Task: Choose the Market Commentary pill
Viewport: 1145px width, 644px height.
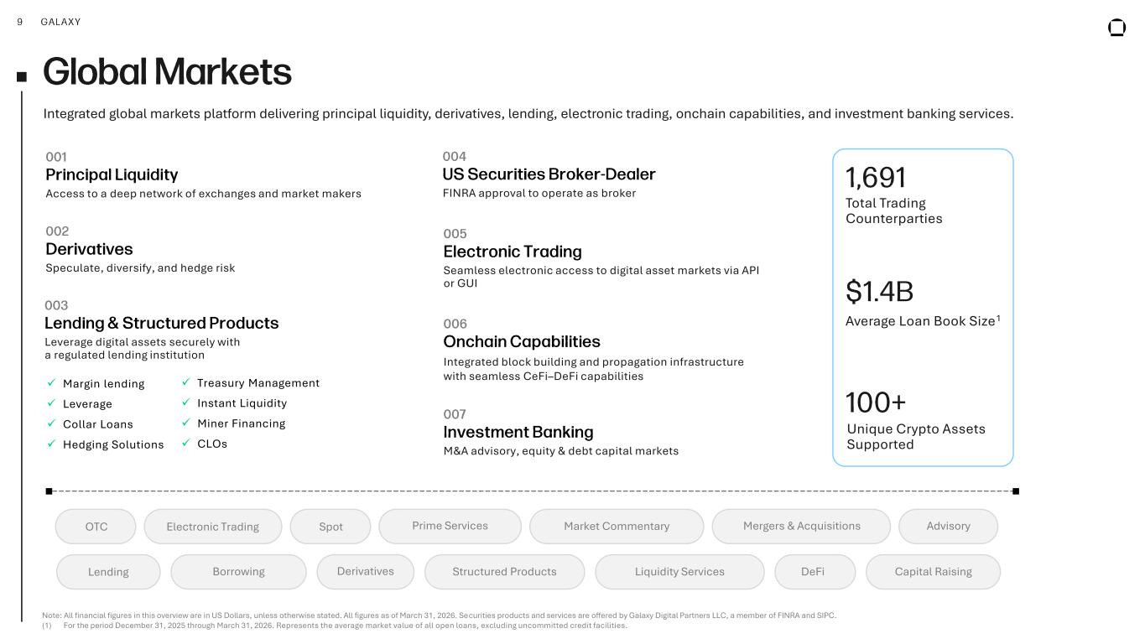Action: coord(617,526)
